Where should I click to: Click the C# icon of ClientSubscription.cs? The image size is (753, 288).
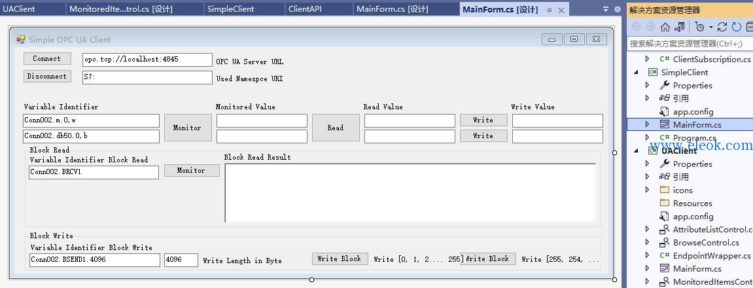click(x=665, y=59)
